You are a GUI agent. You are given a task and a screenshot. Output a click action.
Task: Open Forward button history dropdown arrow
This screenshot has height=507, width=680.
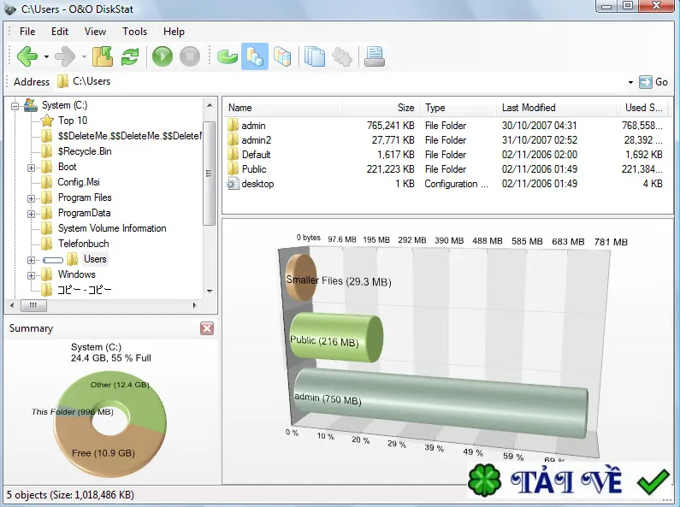84,56
